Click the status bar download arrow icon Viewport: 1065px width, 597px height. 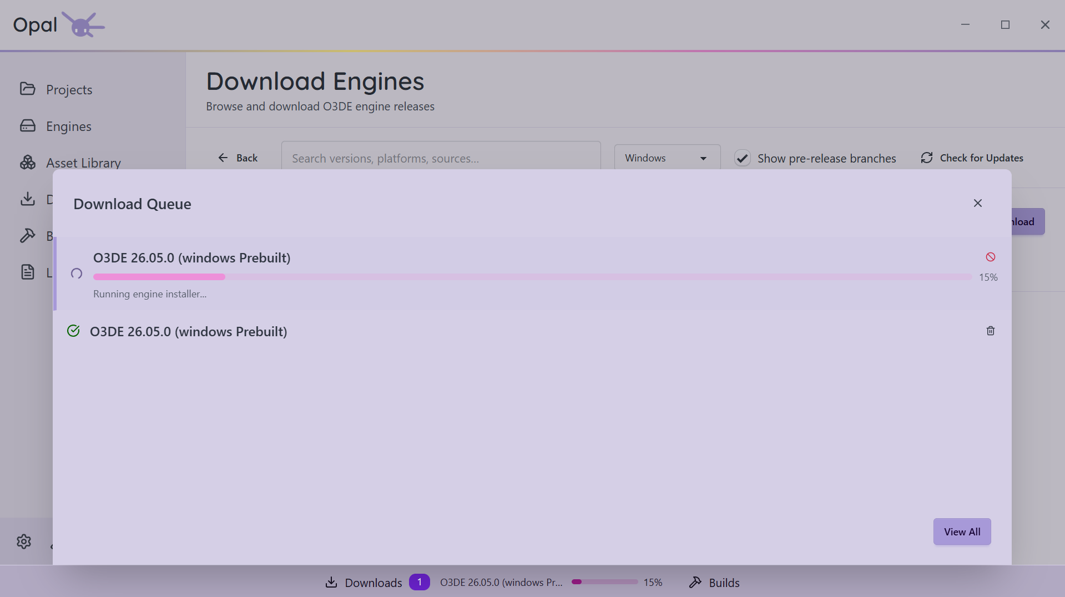pyautogui.click(x=331, y=582)
